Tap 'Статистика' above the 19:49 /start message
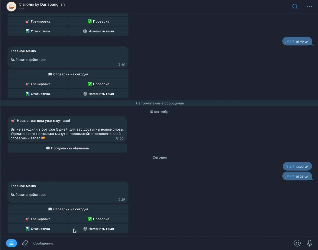This screenshot has height=250, width=318. point(38,31)
